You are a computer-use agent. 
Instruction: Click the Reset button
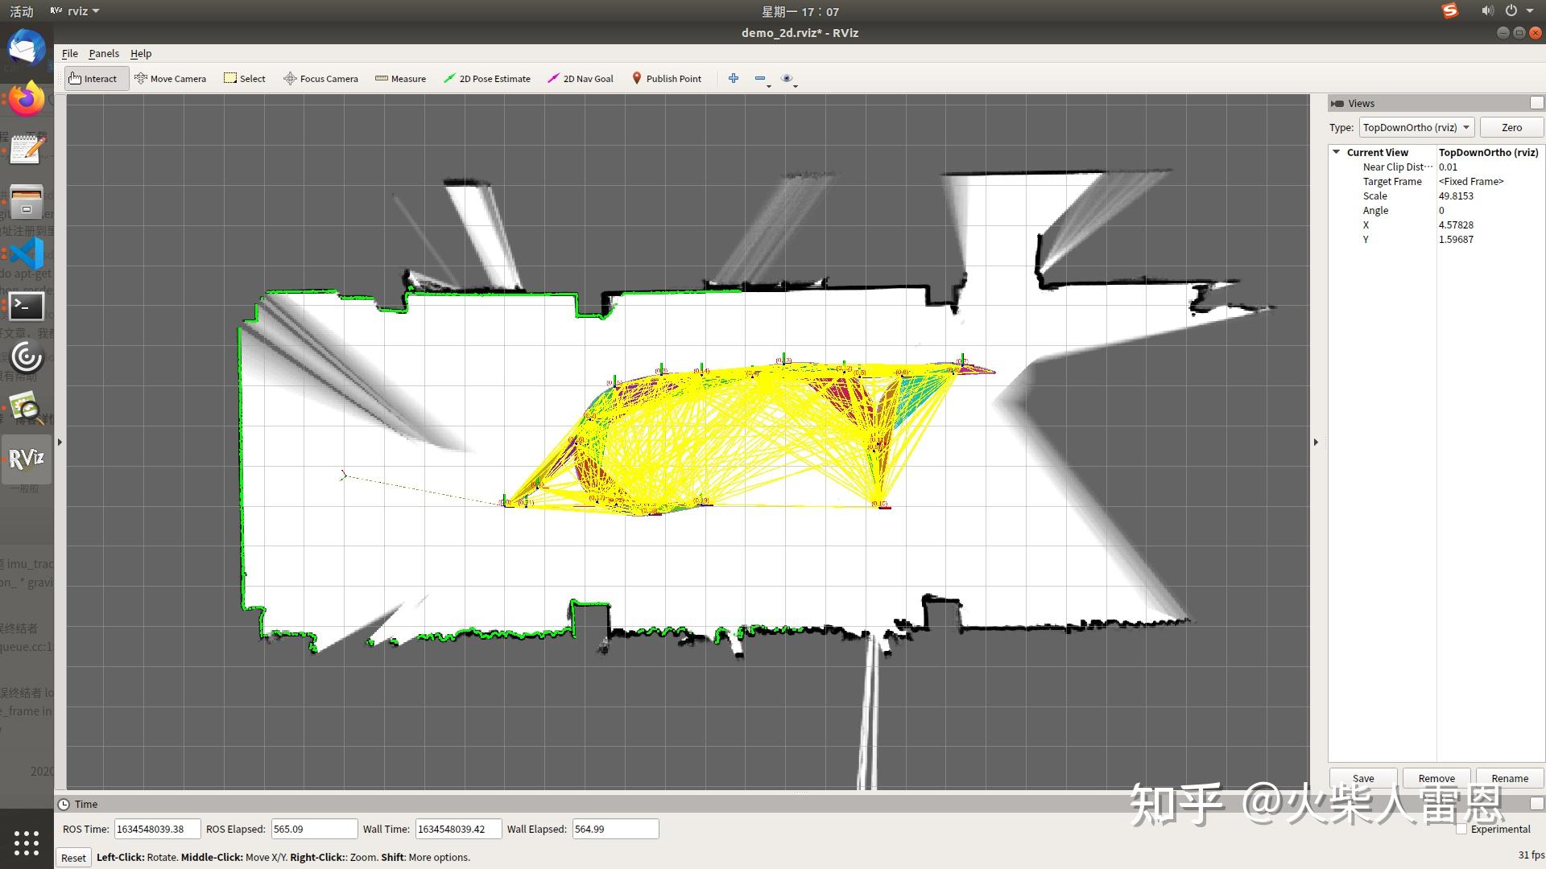coord(73,858)
